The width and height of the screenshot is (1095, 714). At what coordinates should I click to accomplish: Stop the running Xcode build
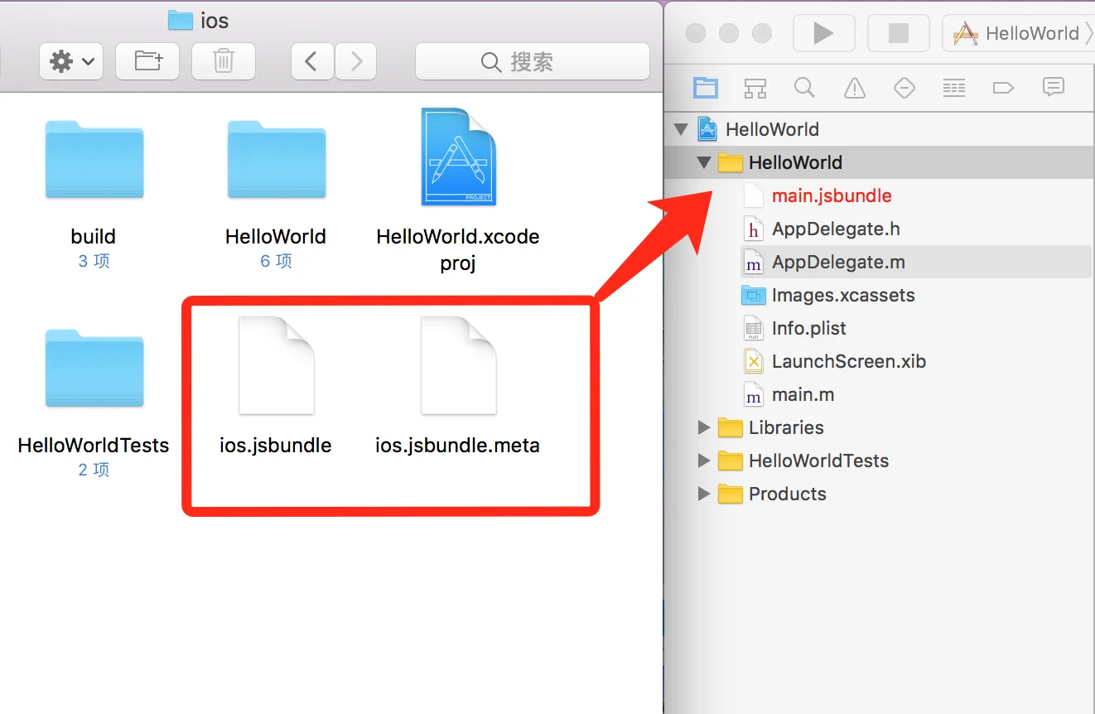tap(898, 33)
